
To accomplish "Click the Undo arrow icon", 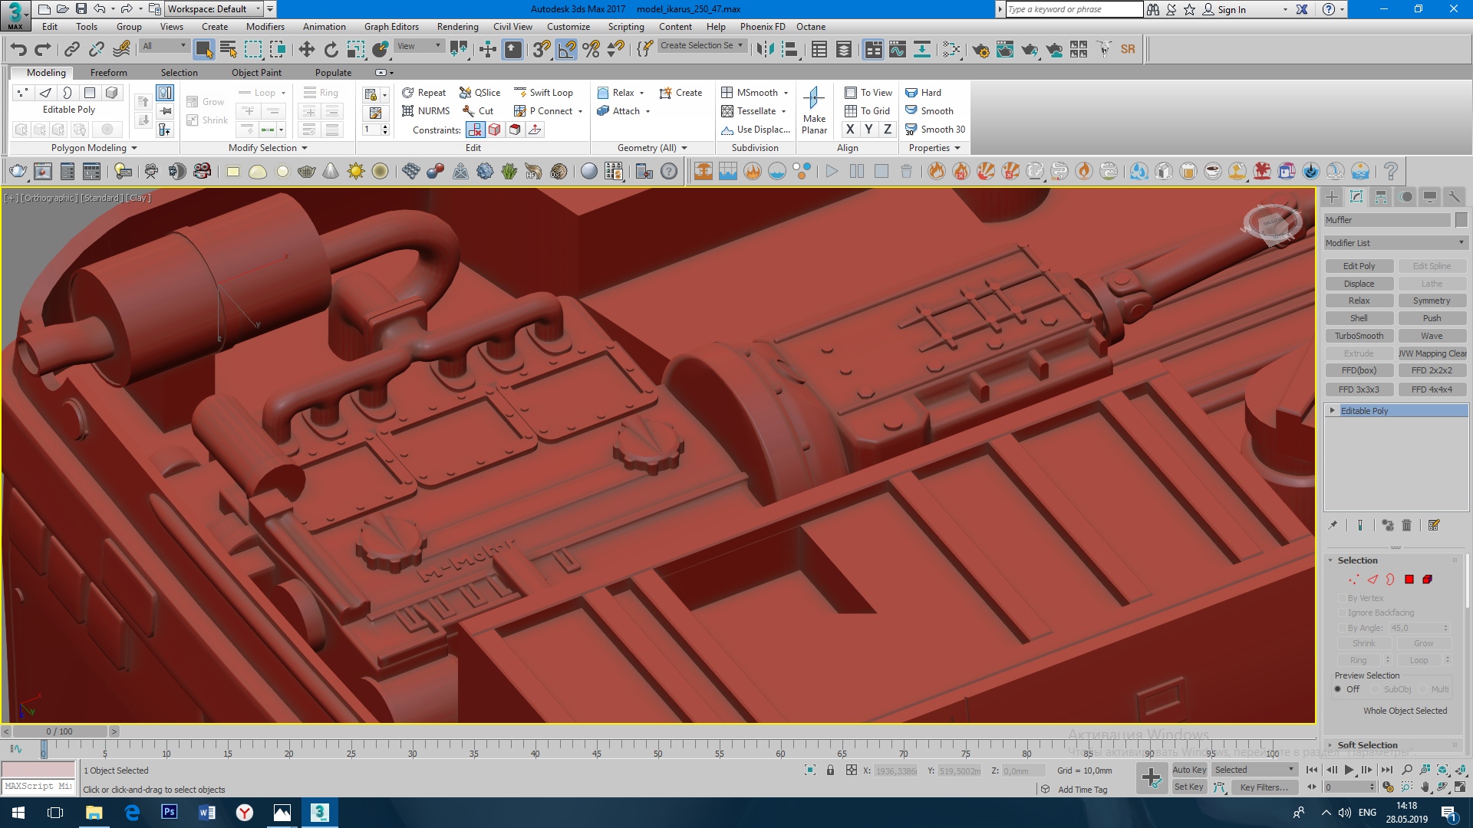I will tap(18, 50).
